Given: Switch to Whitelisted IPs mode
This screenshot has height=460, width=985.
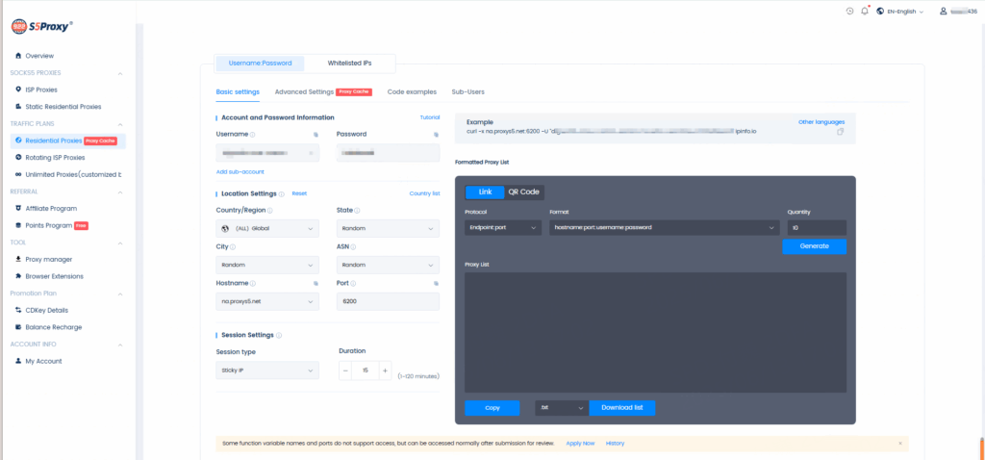Looking at the screenshot, I should click(349, 64).
